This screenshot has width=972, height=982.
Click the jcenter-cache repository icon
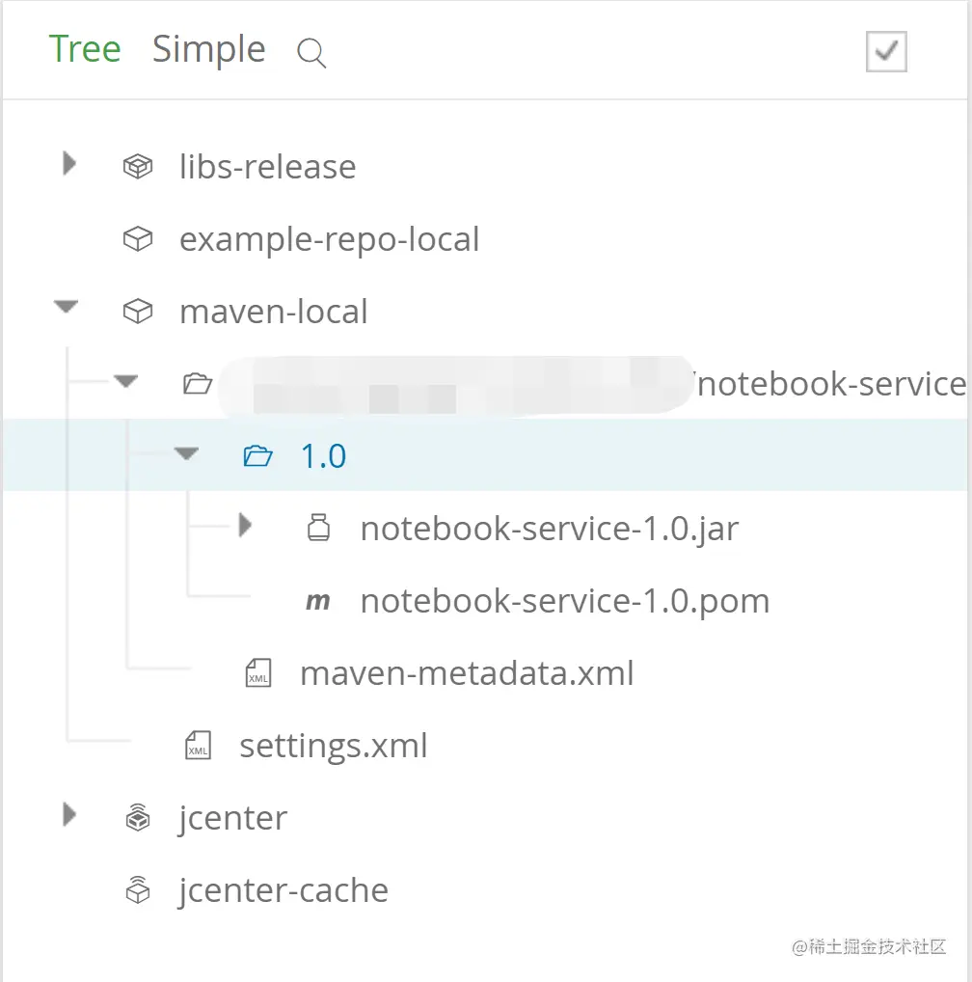click(138, 890)
